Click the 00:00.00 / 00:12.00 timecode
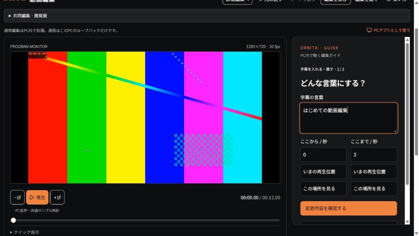The image size is (419, 236). click(260, 198)
